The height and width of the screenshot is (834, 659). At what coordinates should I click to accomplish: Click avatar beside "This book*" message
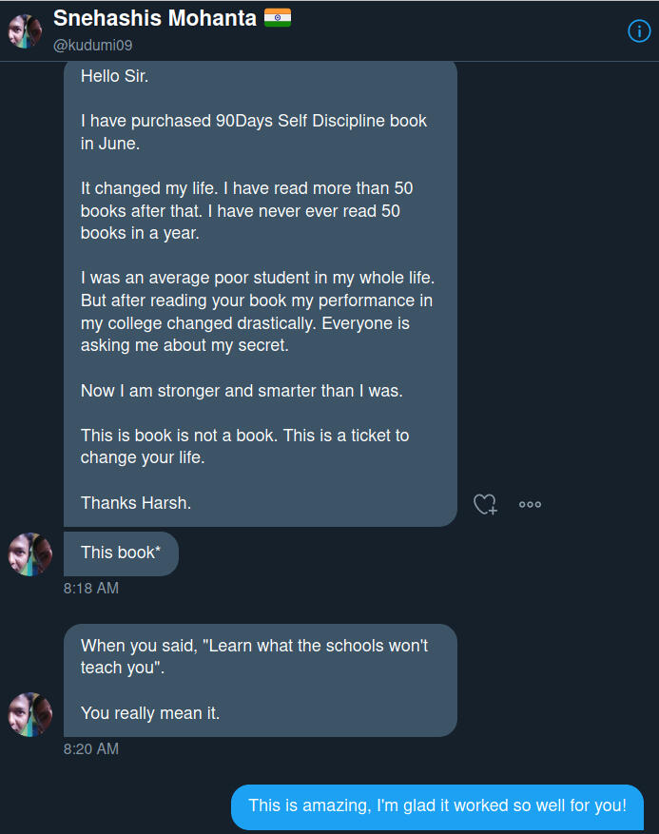pyautogui.click(x=29, y=553)
